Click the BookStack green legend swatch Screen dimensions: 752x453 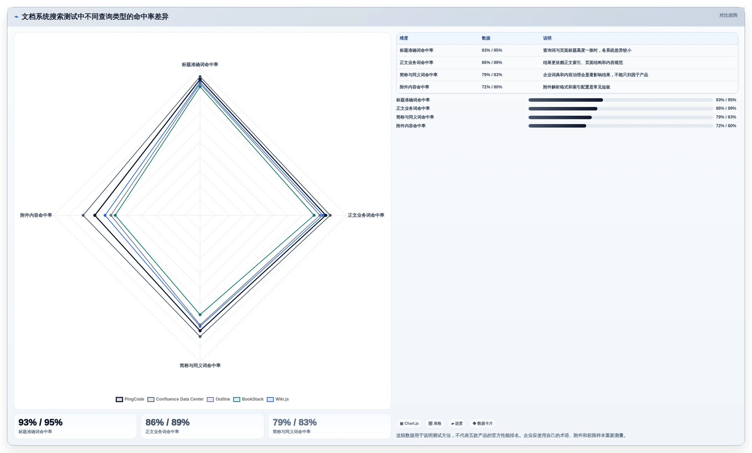237,400
